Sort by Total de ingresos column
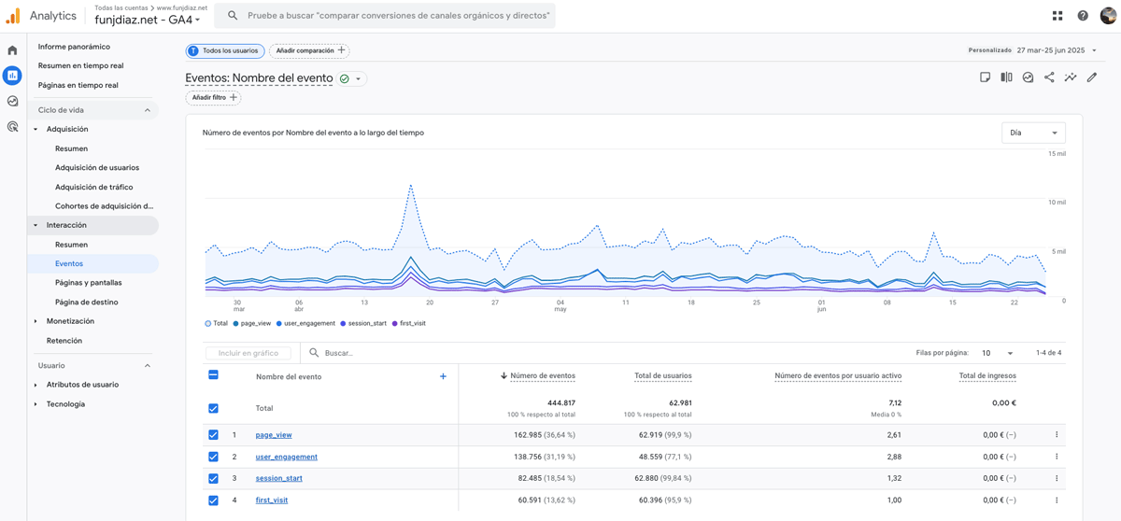Image resolution: width=1121 pixels, height=521 pixels. click(987, 376)
